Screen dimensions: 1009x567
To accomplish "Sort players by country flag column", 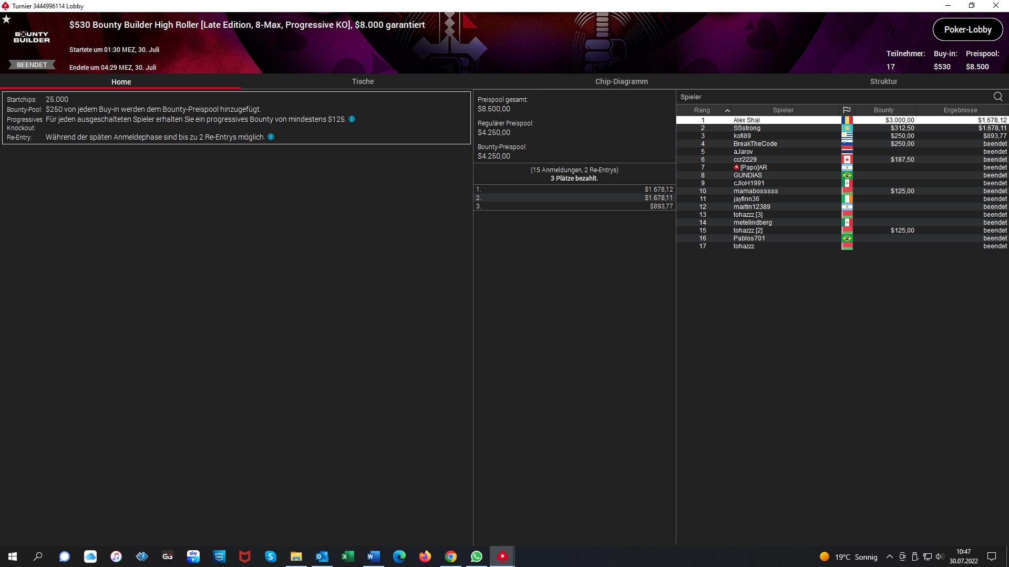I will coord(847,110).
